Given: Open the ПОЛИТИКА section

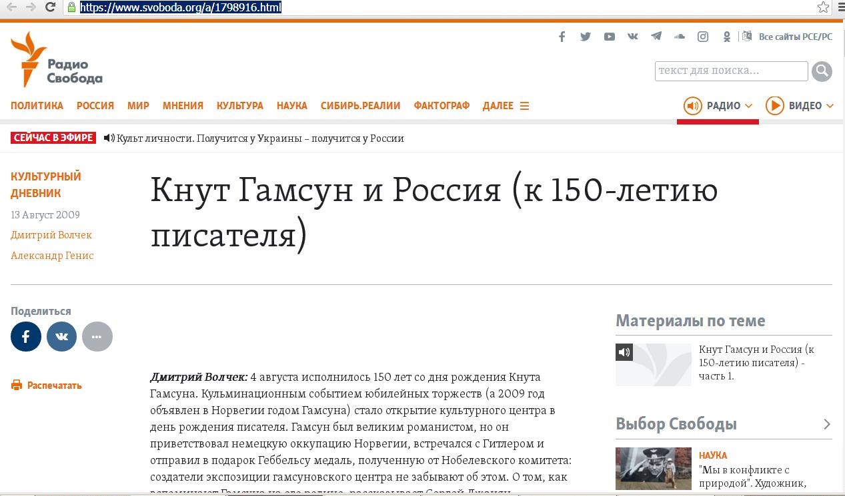Looking at the screenshot, I should [x=37, y=106].
